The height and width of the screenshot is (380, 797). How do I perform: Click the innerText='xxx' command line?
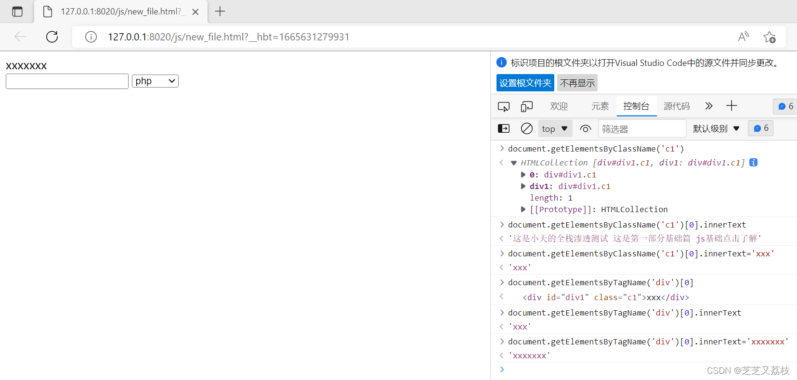(x=641, y=253)
